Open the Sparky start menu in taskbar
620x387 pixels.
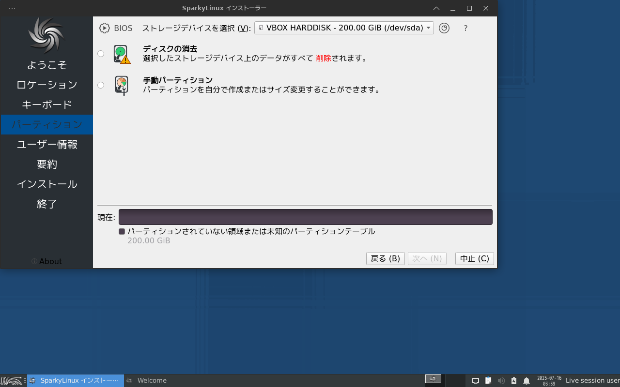11,380
